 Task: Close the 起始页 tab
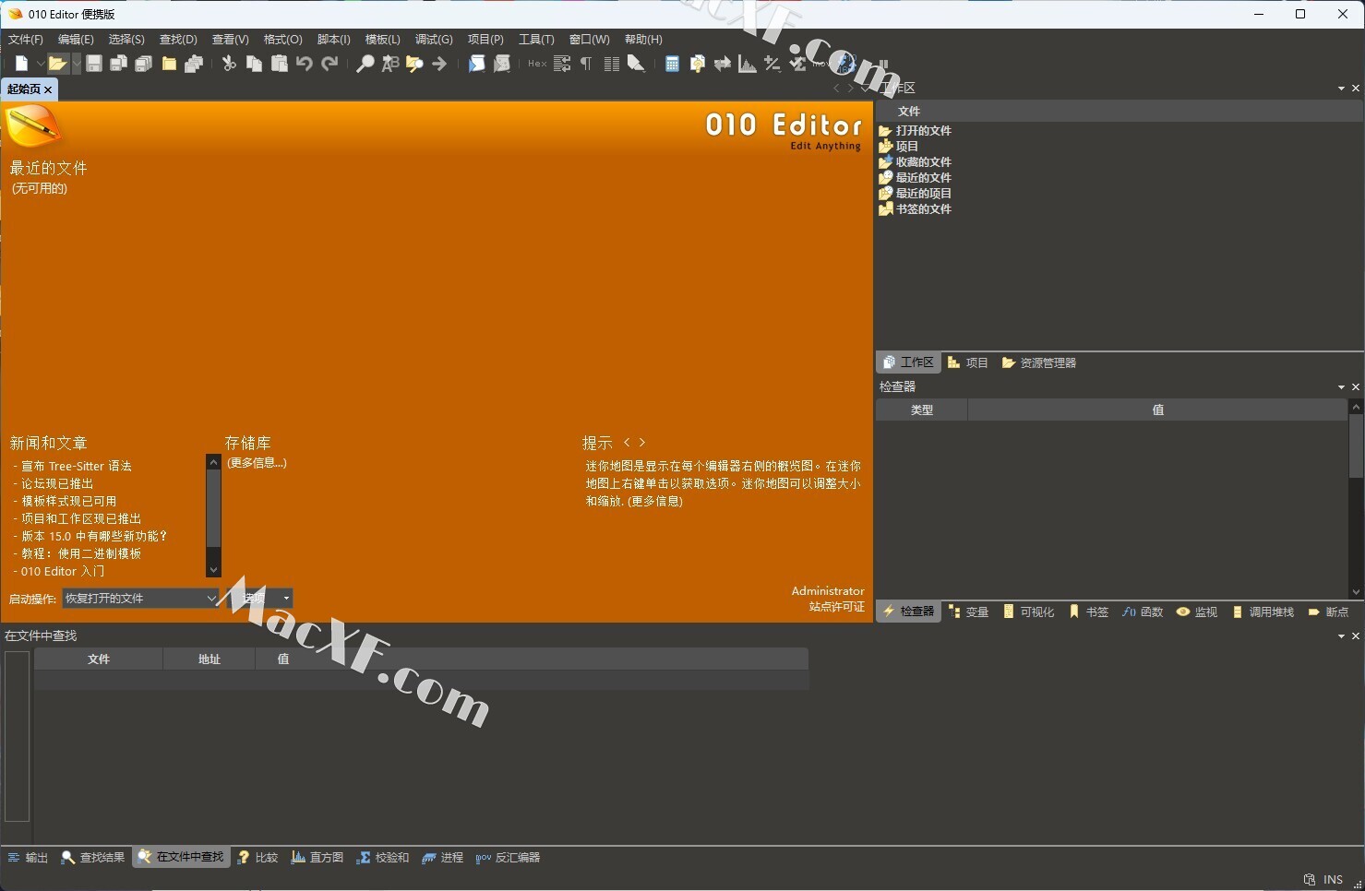coord(48,89)
